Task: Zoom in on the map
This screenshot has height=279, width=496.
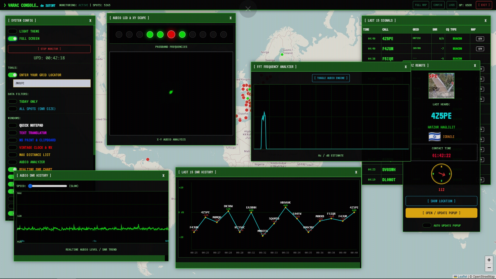Action: (x=489, y=260)
